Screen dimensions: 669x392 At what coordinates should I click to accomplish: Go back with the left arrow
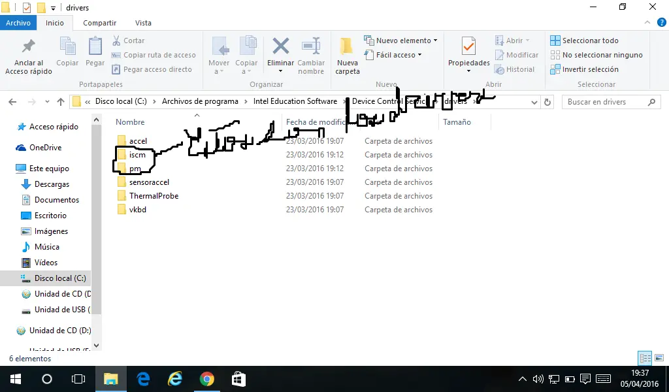(12, 102)
